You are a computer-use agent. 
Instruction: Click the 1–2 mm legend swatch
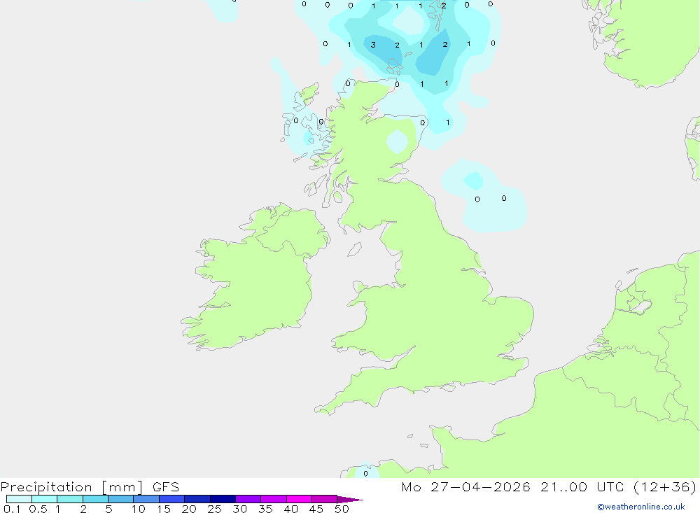70,499
